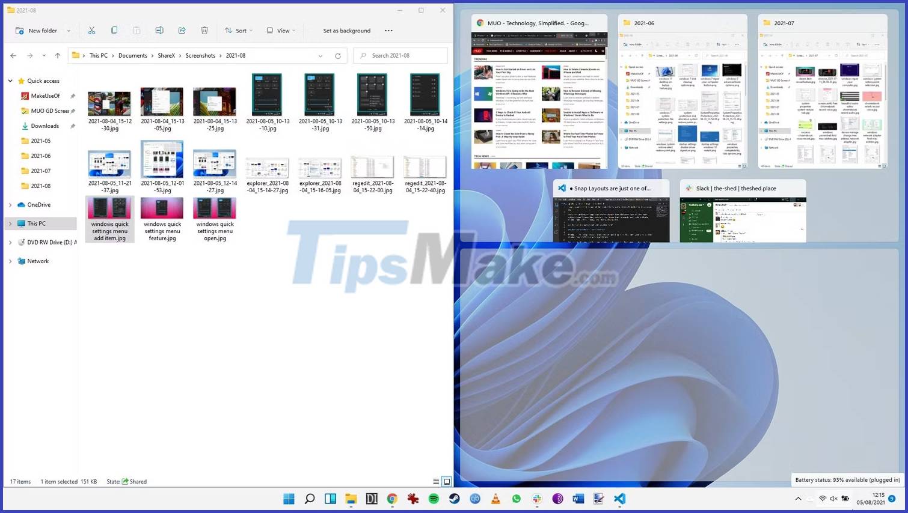Open Visual Studio Code from taskbar

point(620,499)
